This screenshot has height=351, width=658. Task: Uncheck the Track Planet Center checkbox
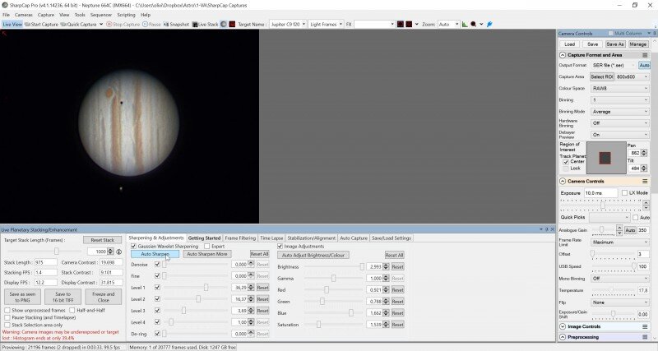tap(566, 161)
